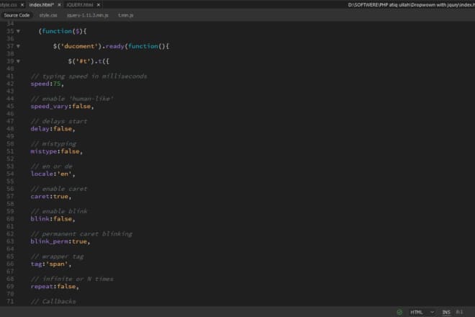Click the 'locale' property name
The image size is (475, 317).
click(42, 174)
